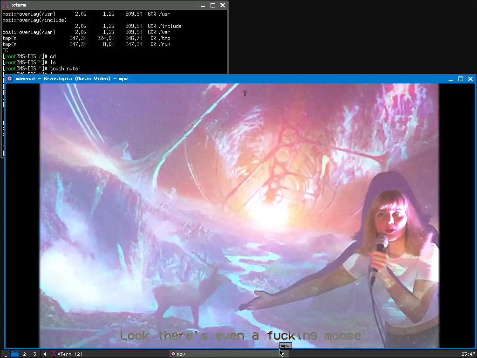Minimize the xterm window
This screenshot has height=358, width=477.
(203, 5)
